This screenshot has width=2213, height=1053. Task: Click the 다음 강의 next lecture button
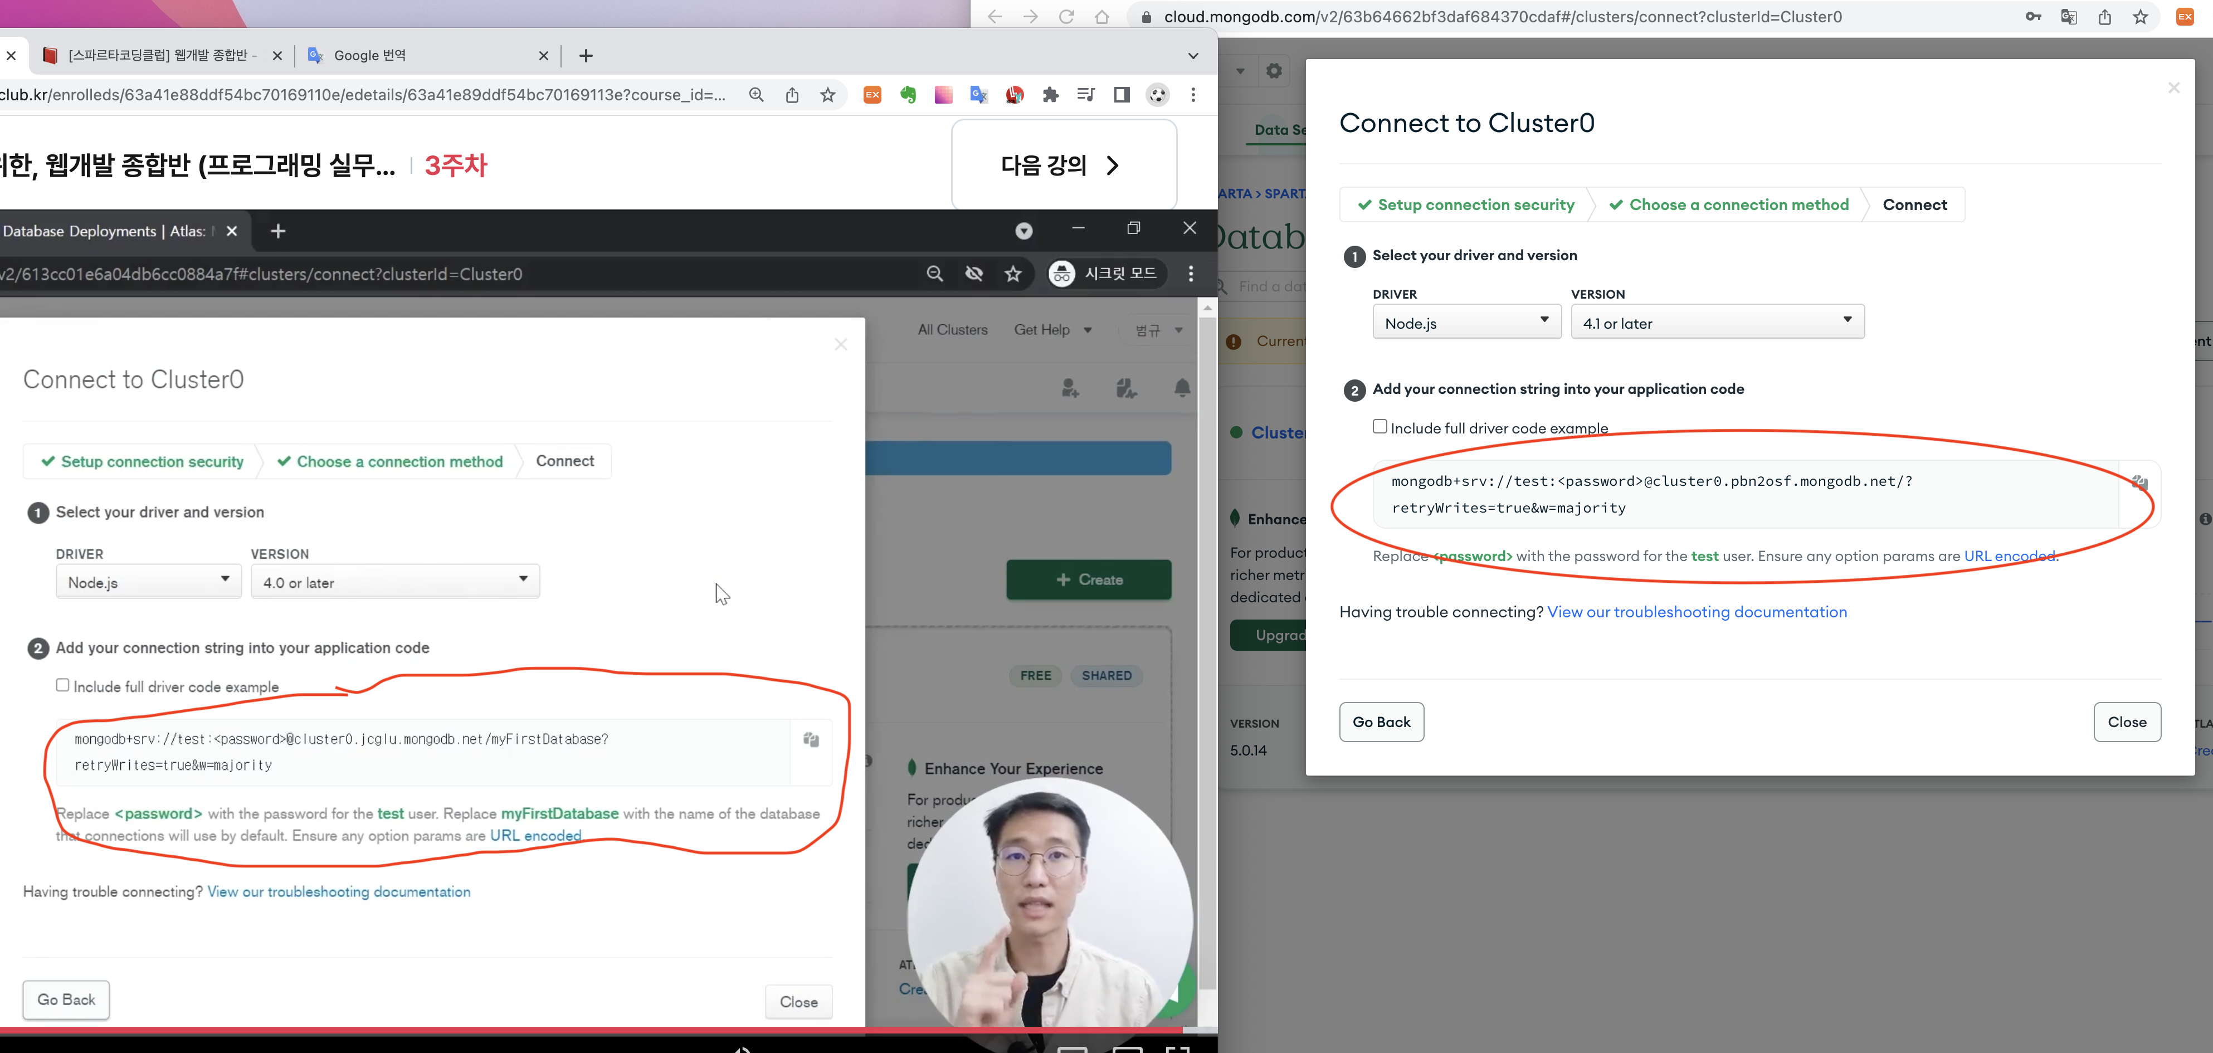(x=1064, y=164)
